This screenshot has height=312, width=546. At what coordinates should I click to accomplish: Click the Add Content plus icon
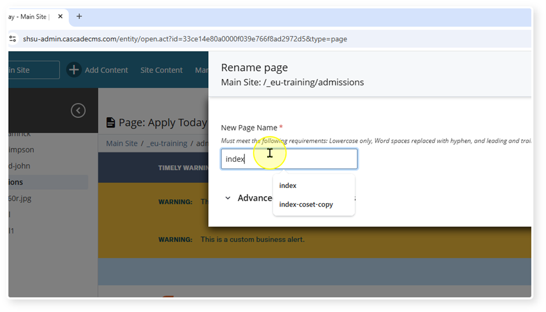tap(73, 70)
